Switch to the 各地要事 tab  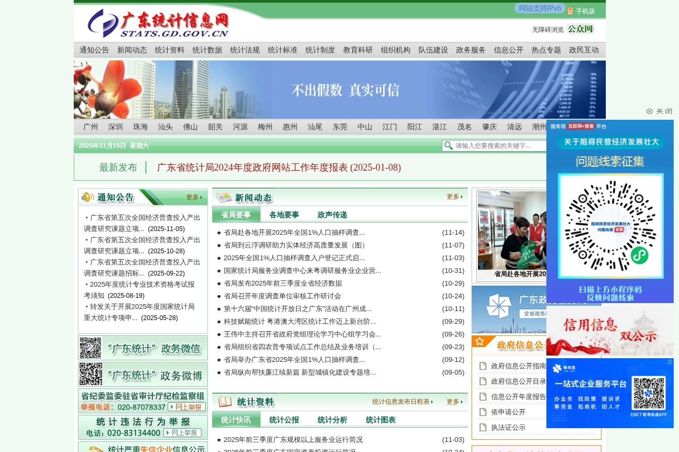pos(283,215)
